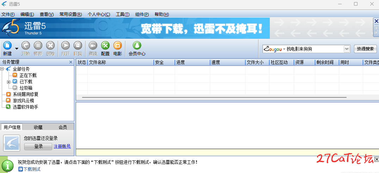379x173 pixels.
Task: Switch to the 用户信息 tab
Action: coord(12,127)
